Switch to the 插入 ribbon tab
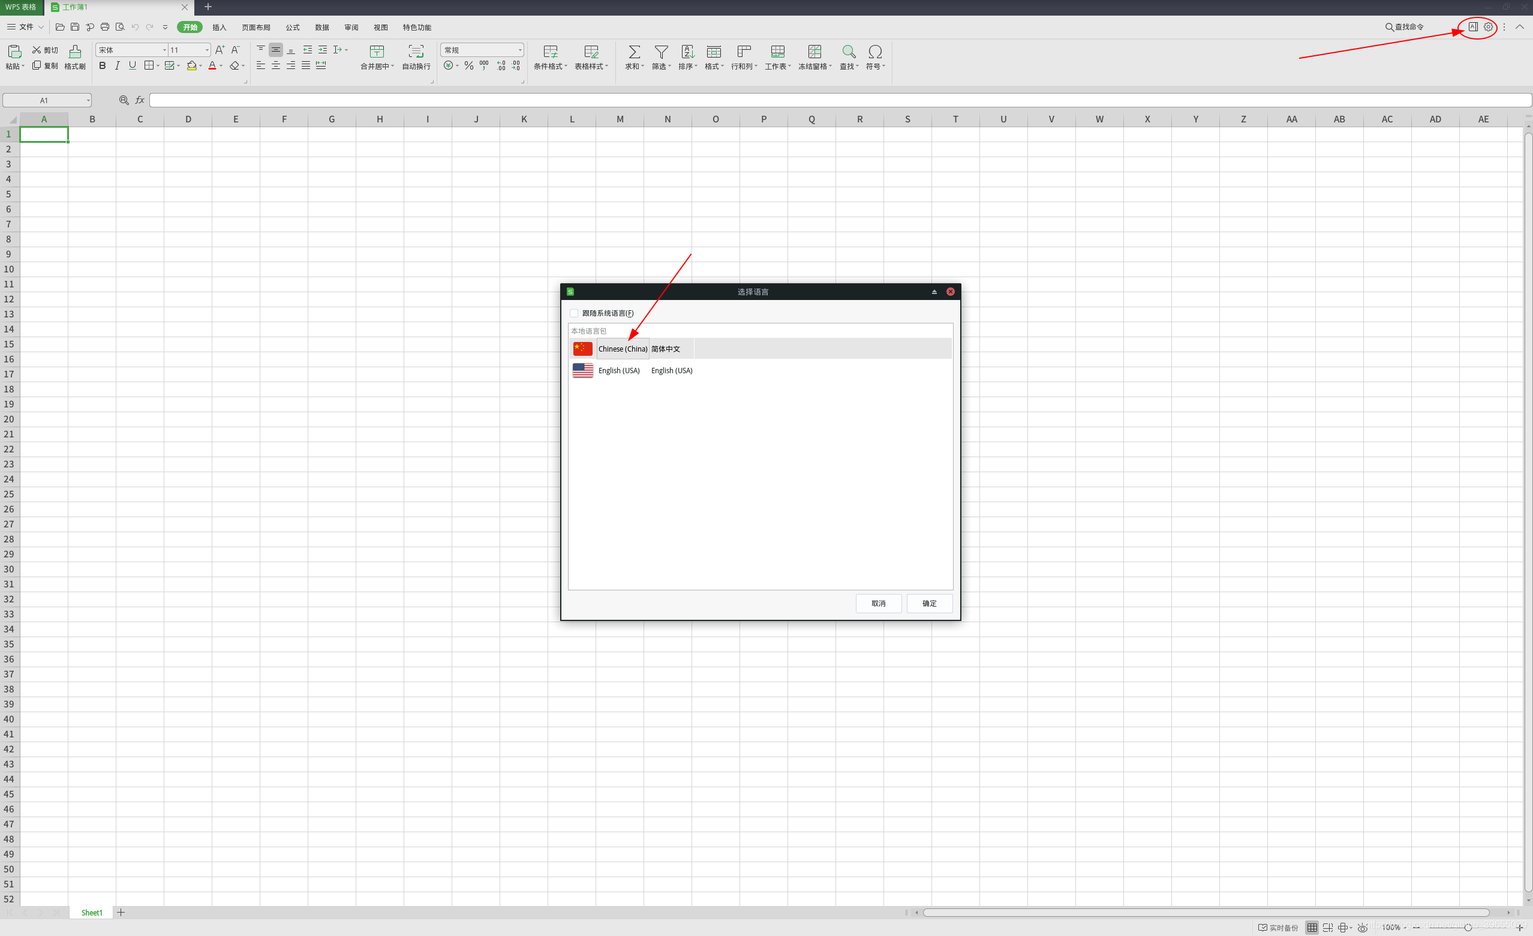The image size is (1533, 936). pyautogui.click(x=219, y=28)
